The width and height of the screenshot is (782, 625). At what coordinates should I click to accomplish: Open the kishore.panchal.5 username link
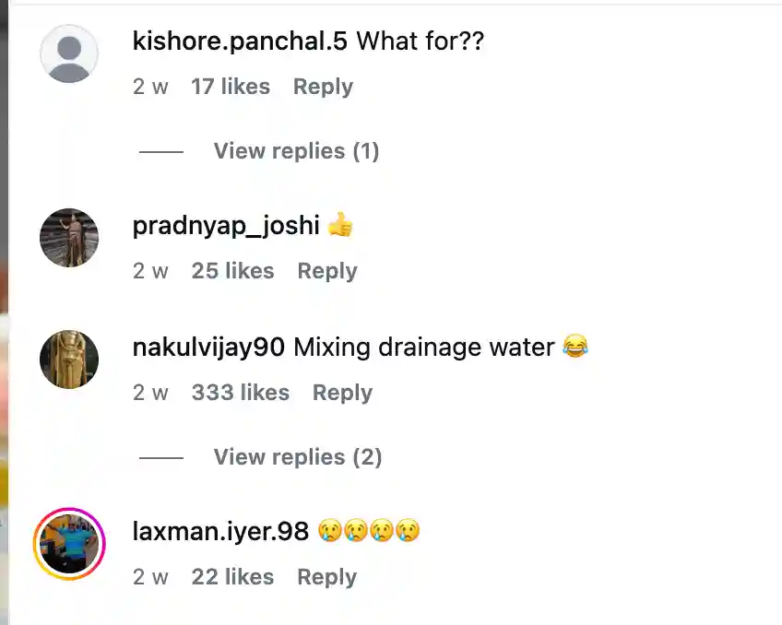pos(241,41)
